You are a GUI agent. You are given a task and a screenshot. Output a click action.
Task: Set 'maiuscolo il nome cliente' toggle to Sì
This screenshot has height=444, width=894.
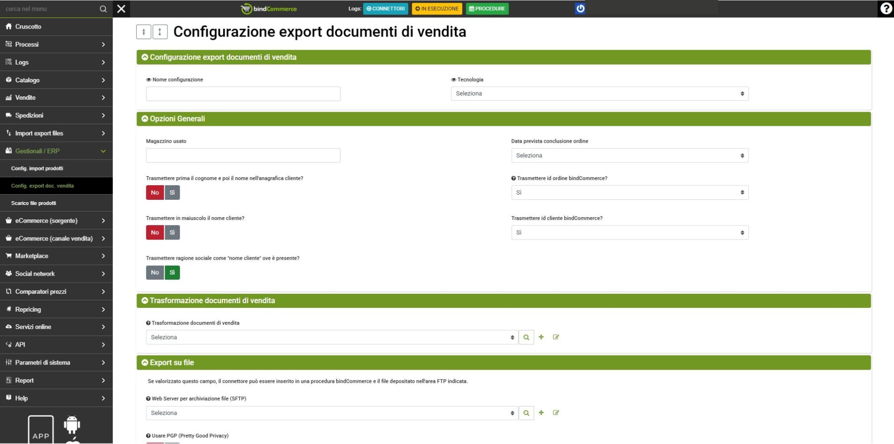coord(172,233)
